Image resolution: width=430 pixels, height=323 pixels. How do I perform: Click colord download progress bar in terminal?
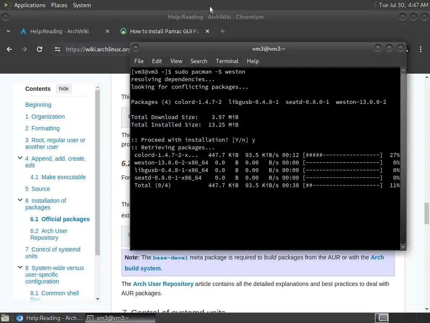coord(343,155)
